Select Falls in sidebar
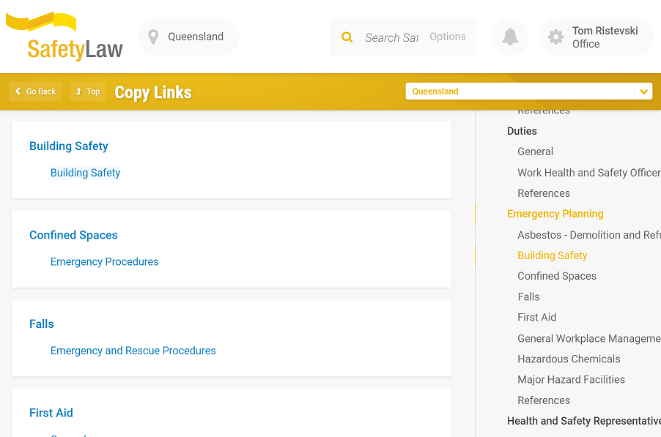The image size is (661, 437). tap(528, 296)
